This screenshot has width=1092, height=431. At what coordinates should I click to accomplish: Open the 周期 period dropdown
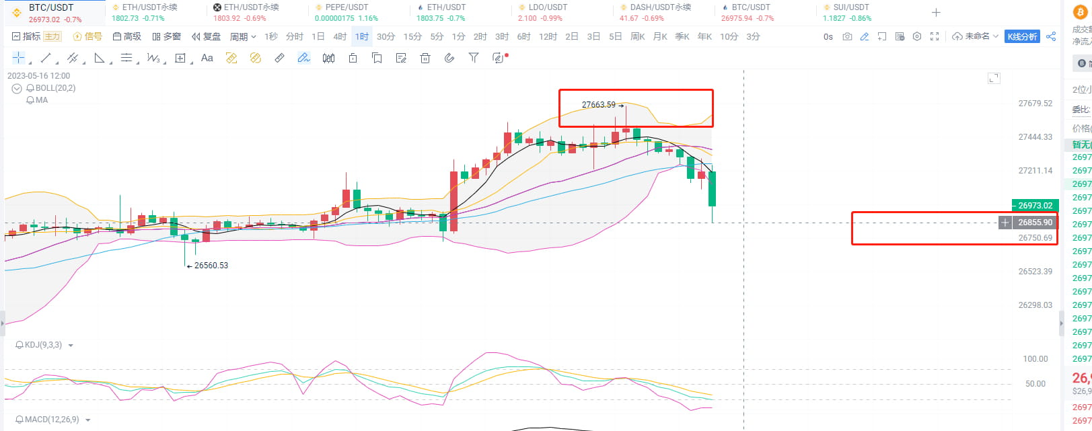pos(243,36)
